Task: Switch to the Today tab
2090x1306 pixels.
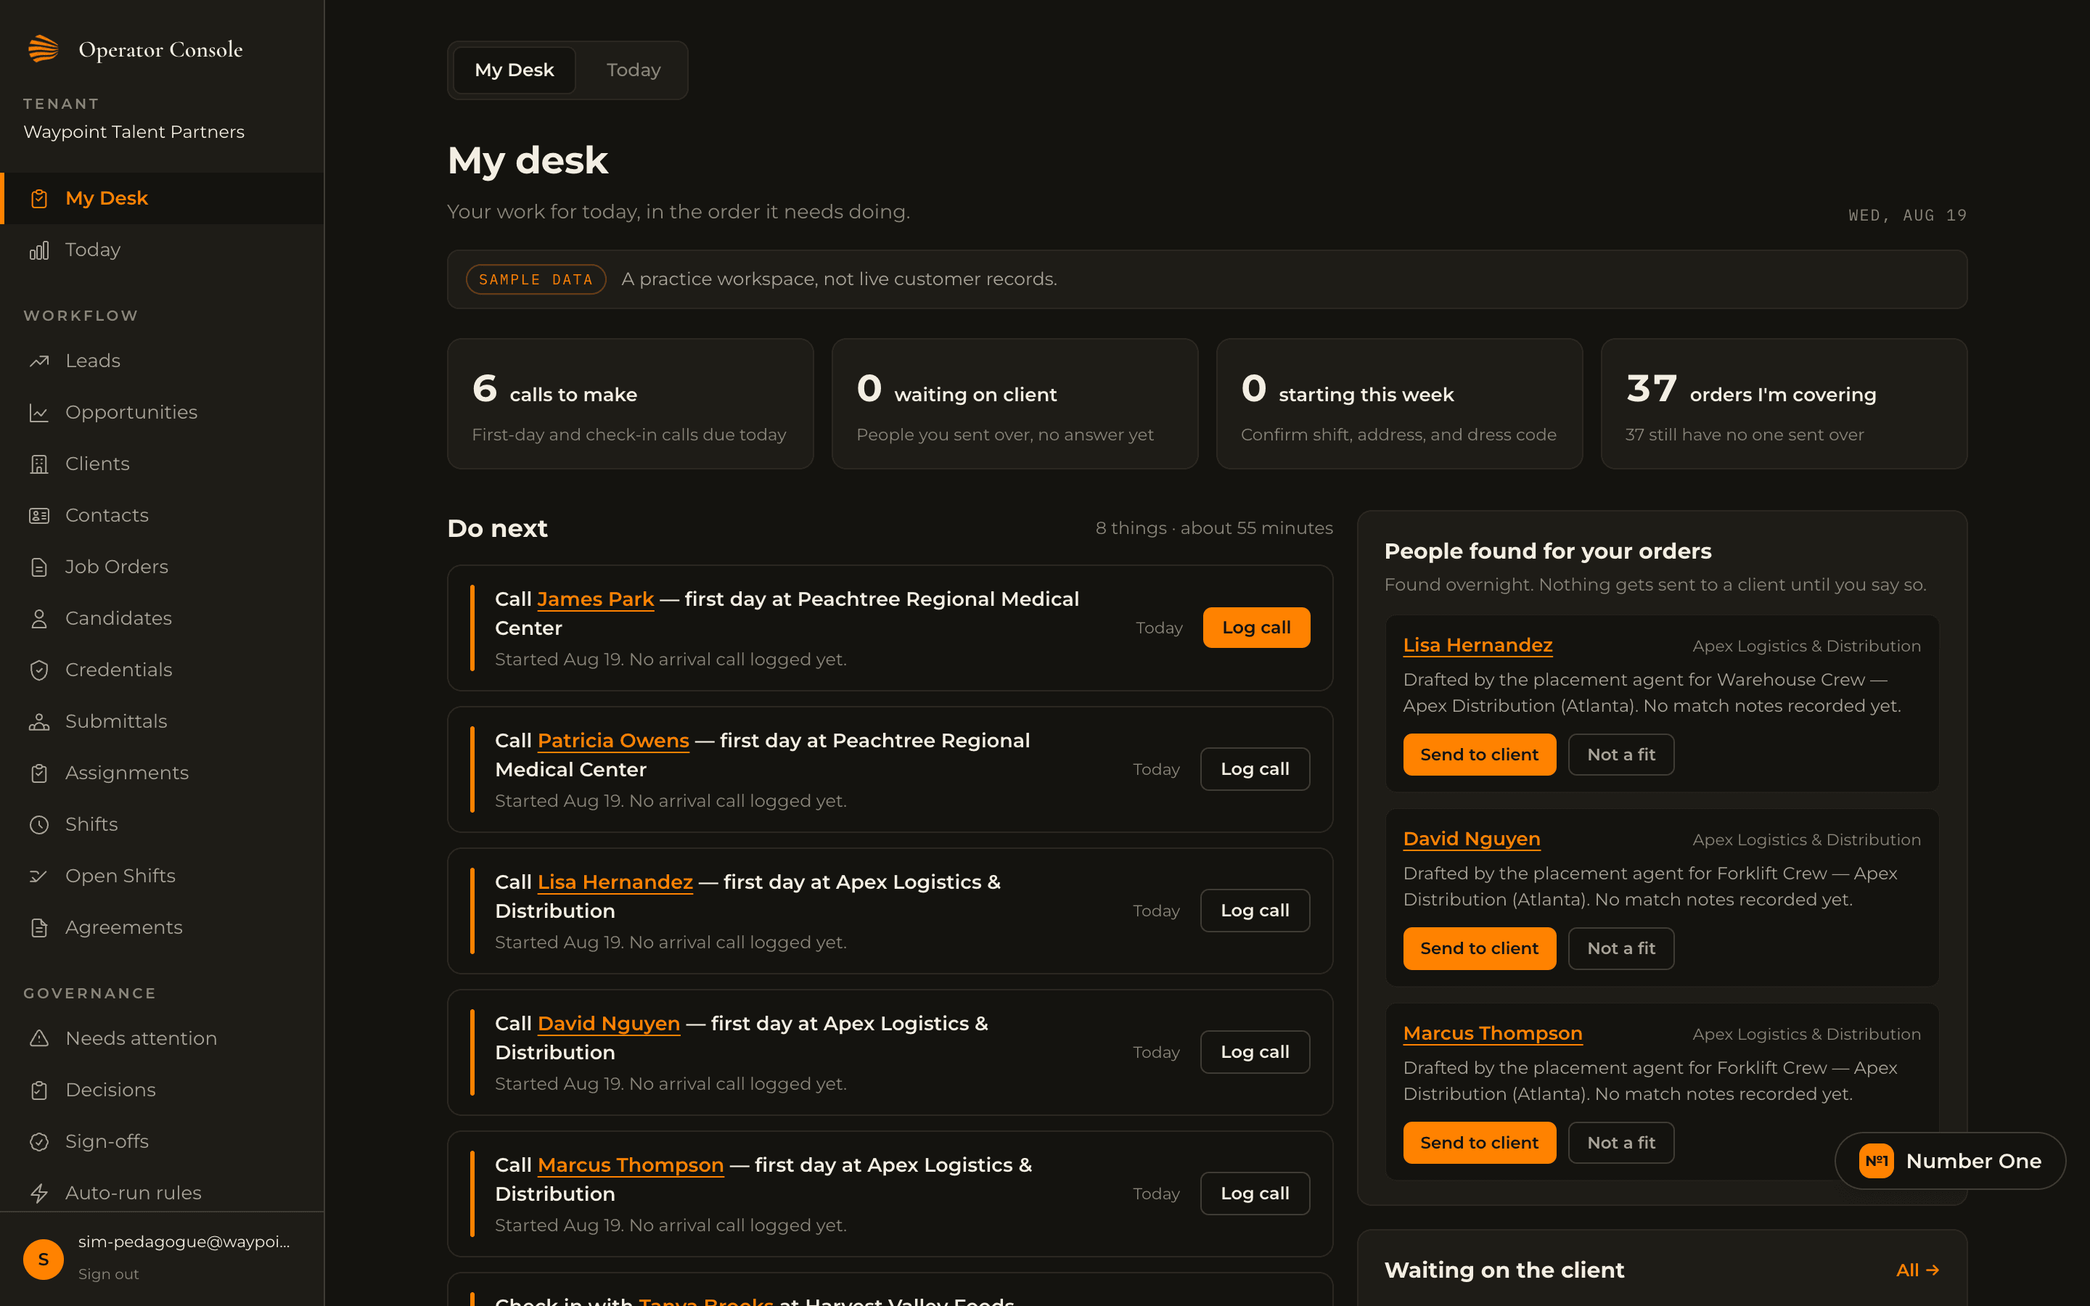Action: pyautogui.click(x=633, y=70)
